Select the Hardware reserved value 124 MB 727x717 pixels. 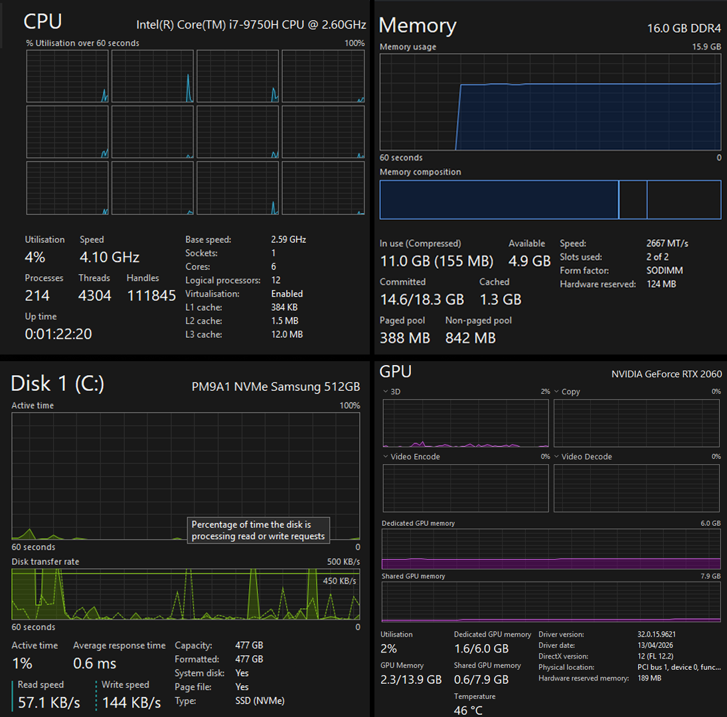click(x=661, y=284)
